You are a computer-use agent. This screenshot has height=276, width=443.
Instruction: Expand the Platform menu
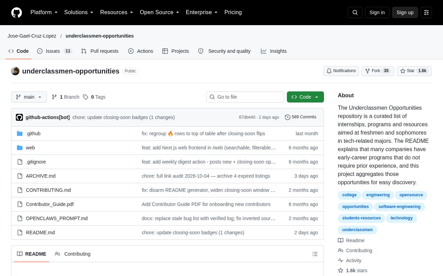(x=44, y=12)
